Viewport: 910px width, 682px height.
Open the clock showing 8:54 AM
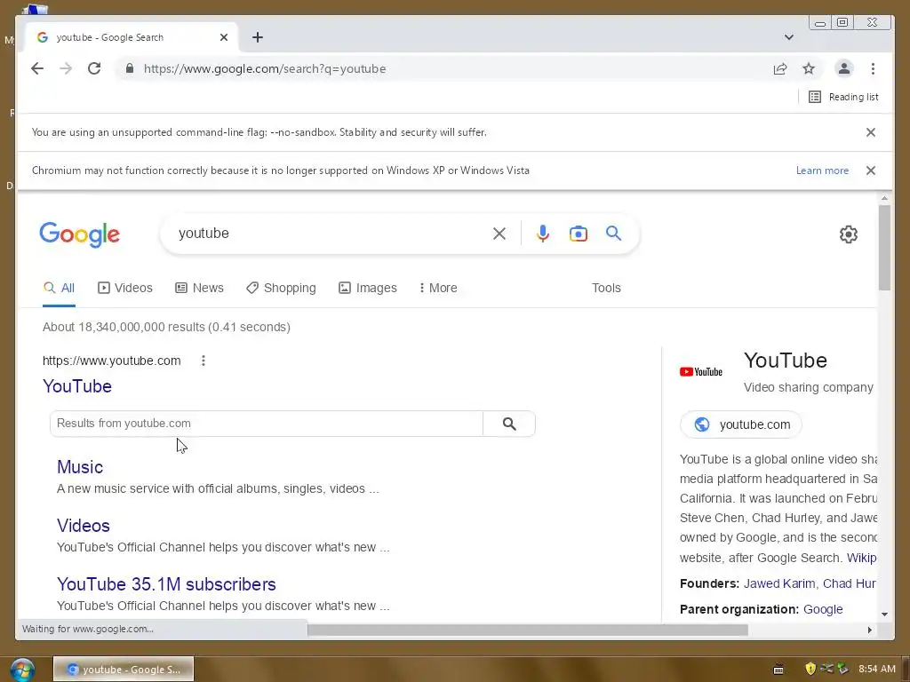coord(877,670)
